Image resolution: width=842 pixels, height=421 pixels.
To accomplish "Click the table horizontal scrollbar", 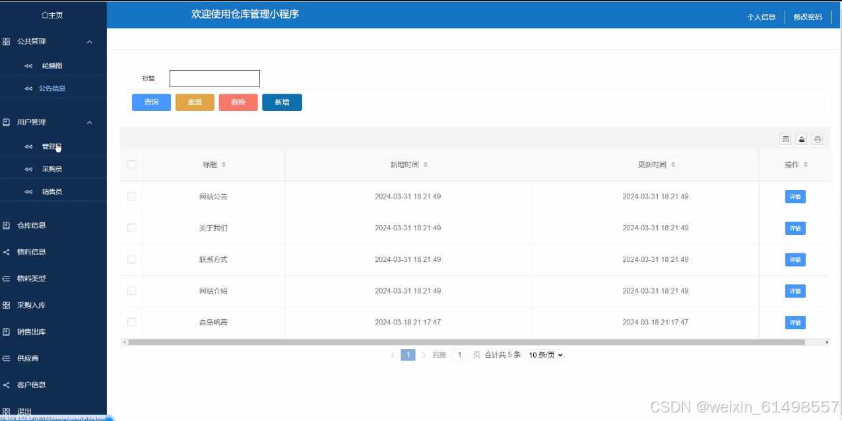I will (x=466, y=342).
